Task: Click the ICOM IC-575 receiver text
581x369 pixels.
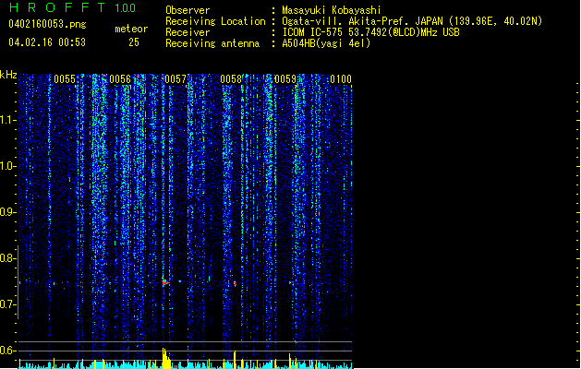Action: [370, 32]
